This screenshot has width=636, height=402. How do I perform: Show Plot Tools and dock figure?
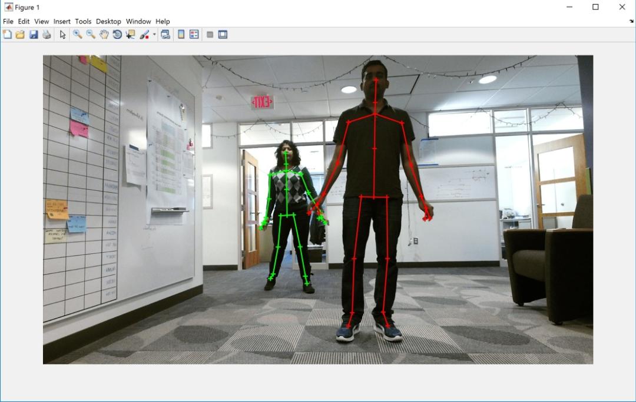[x=223, y=35]
